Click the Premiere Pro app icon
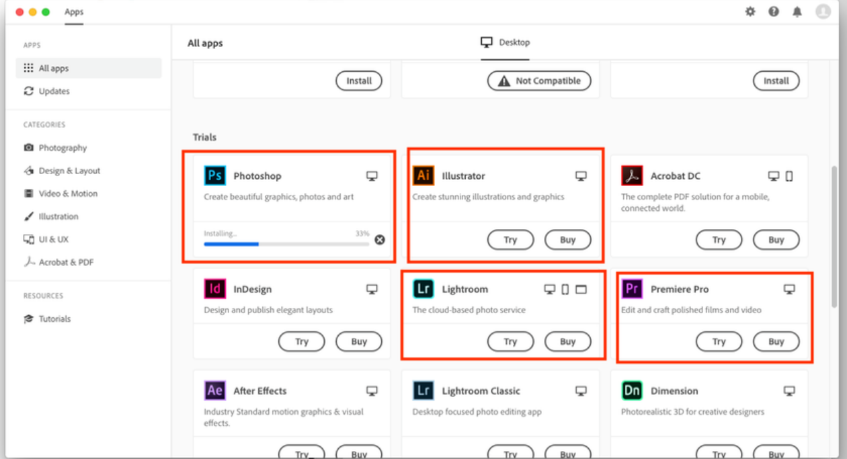This screenshot has width=847, height=459. tap(632, 289)
